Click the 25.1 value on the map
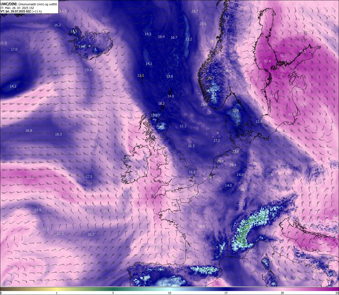This screenshot has width=339, height=295. [242, 204]
